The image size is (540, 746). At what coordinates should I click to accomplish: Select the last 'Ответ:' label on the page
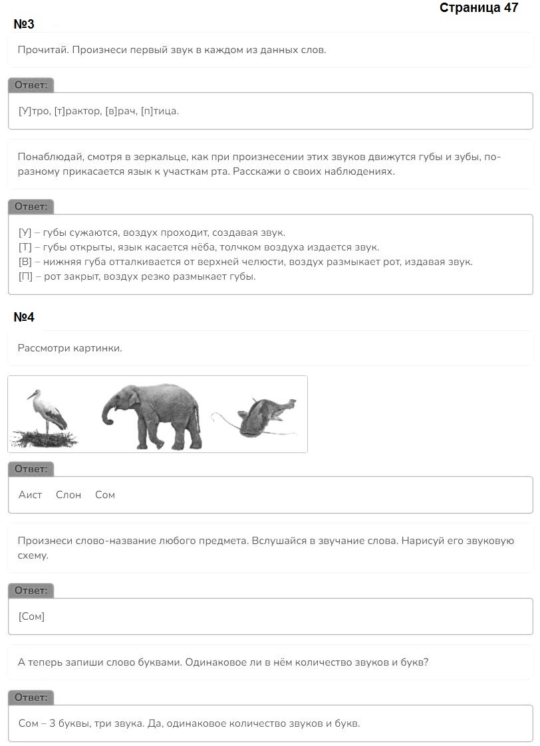click(x=31, y=698)
